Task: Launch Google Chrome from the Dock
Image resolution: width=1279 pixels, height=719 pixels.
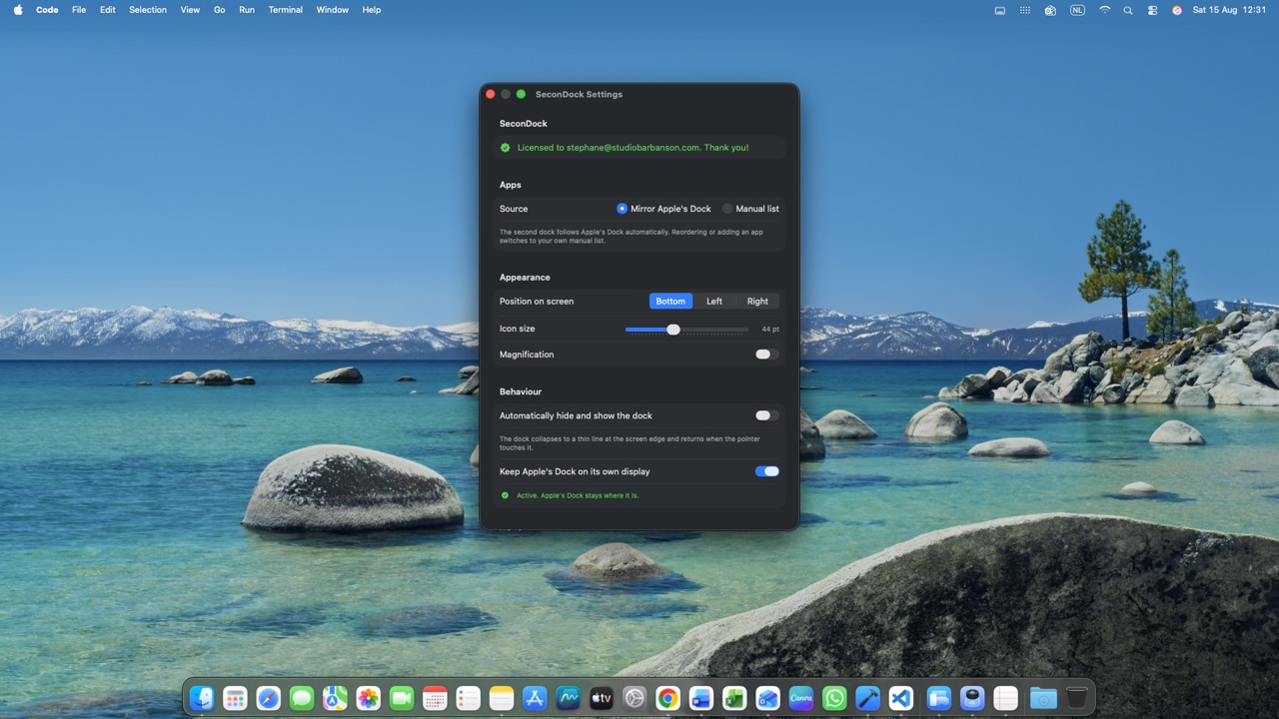Action: (x=667, y=698)
